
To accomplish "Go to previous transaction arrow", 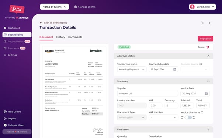I will coord(203,23).
